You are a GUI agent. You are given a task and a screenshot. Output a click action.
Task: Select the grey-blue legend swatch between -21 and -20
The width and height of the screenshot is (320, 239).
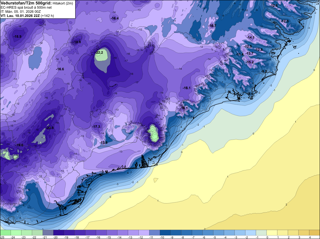(x=48, y=233)
